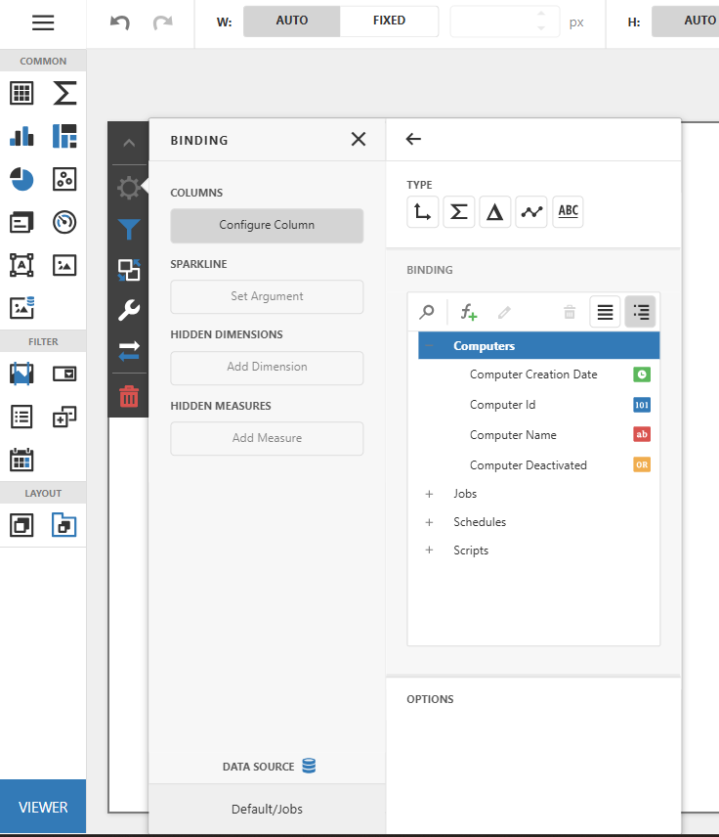Select Dimension column type
Viewport: 719px width, 837px height.
(422, 212)
